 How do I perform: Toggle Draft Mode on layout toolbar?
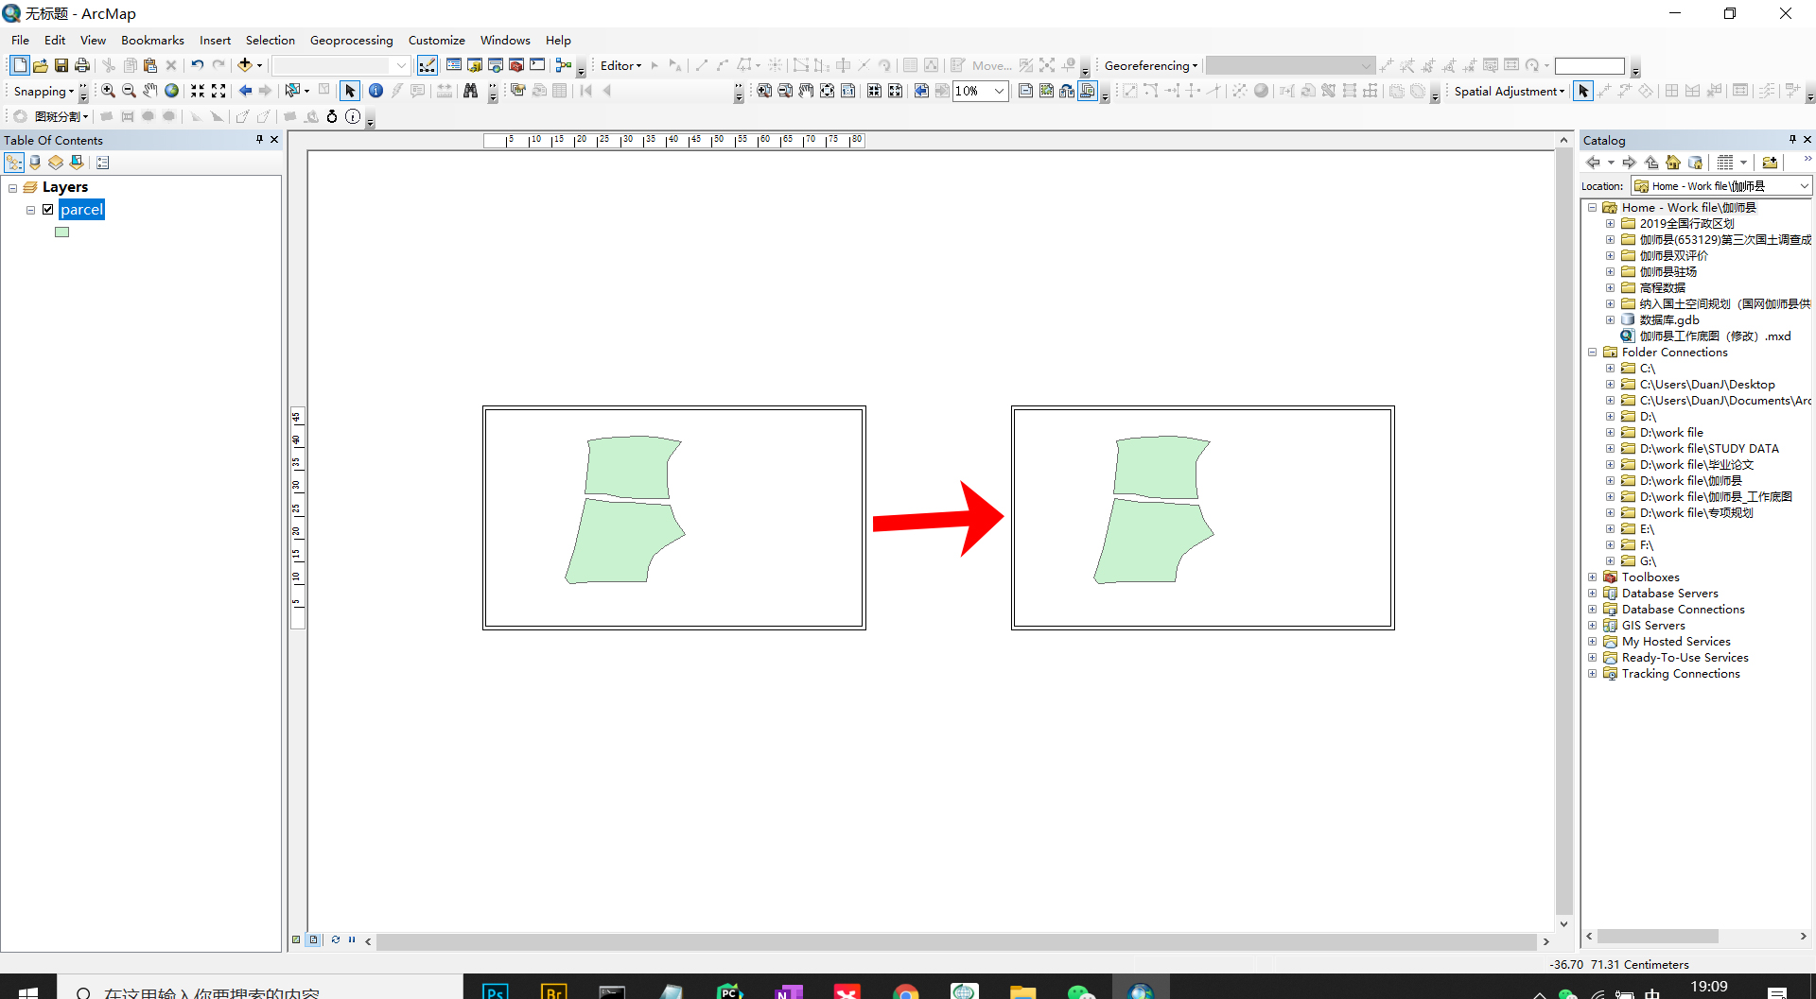[x=1025, y=91]
